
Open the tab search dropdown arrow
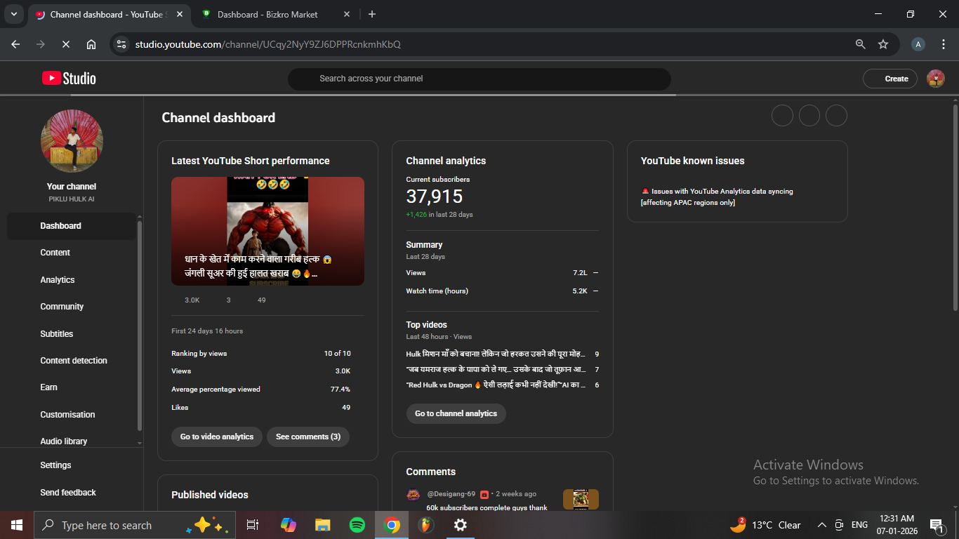[x=14, y=14]
